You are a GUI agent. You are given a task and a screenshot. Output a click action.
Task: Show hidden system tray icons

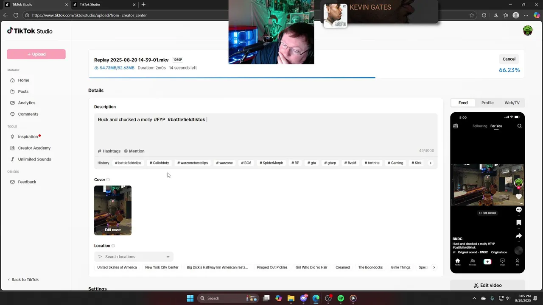point(474,298)
